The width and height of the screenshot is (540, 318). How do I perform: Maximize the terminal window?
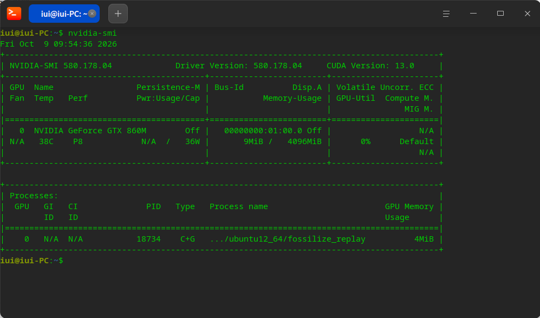(500, 14)
